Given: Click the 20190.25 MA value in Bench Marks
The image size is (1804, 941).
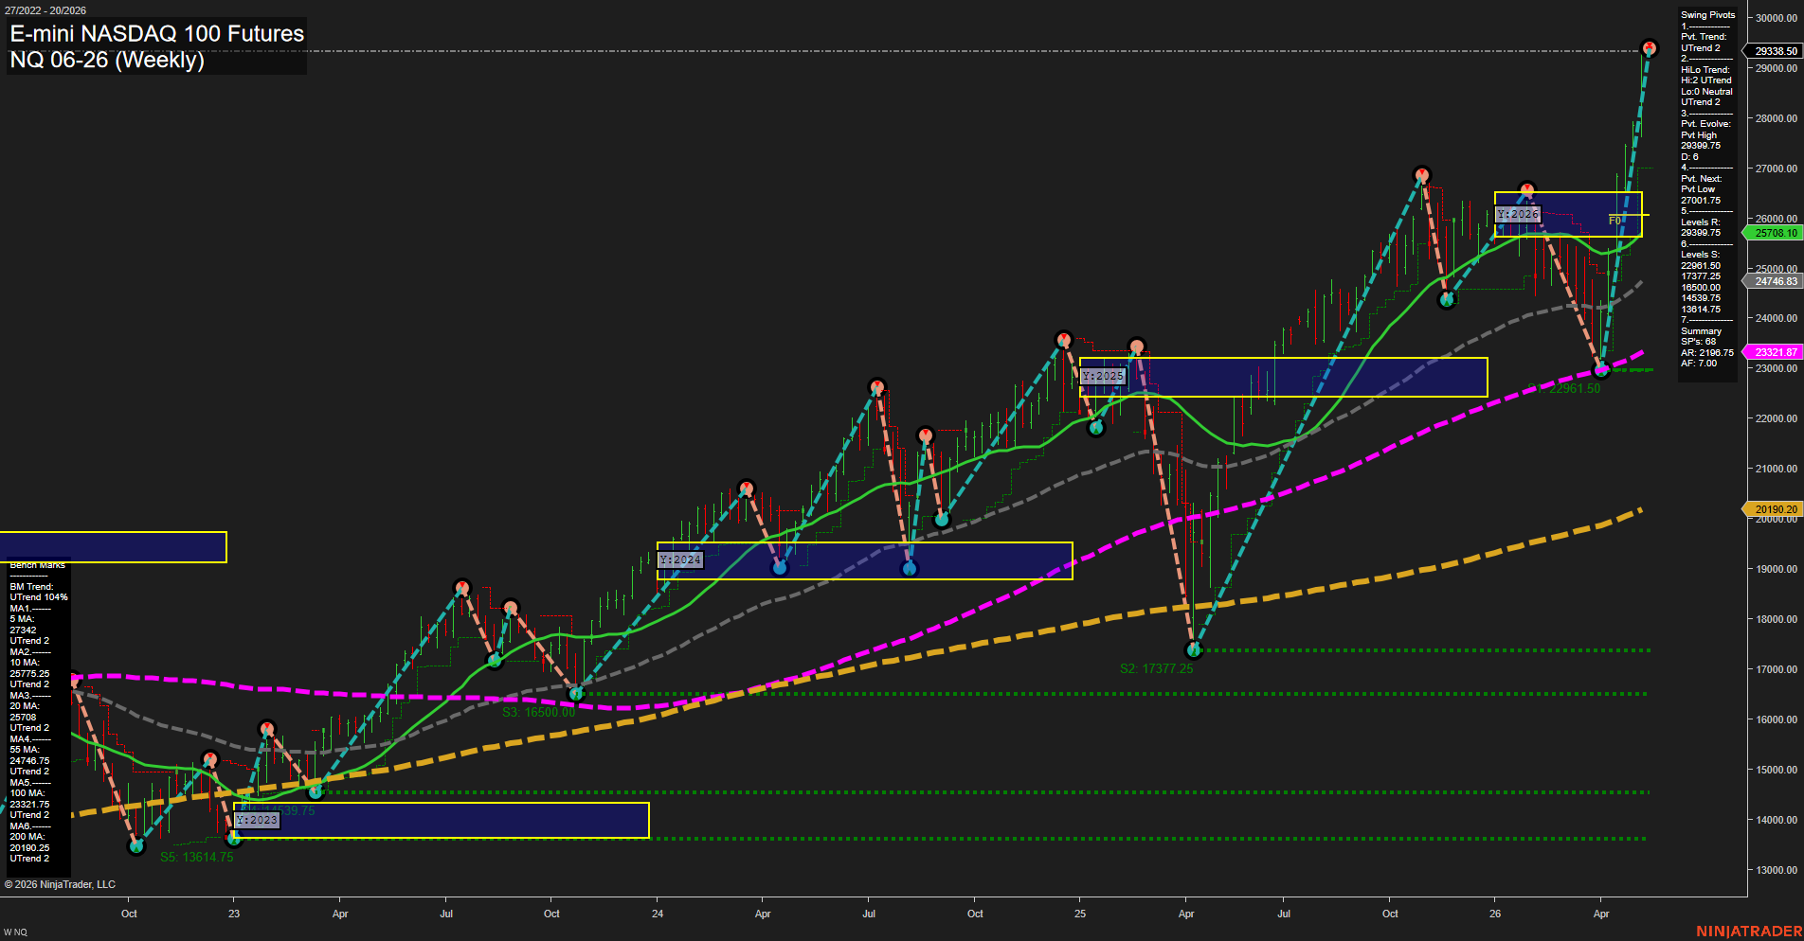Looking at the screenshot, I should [29, 847].
